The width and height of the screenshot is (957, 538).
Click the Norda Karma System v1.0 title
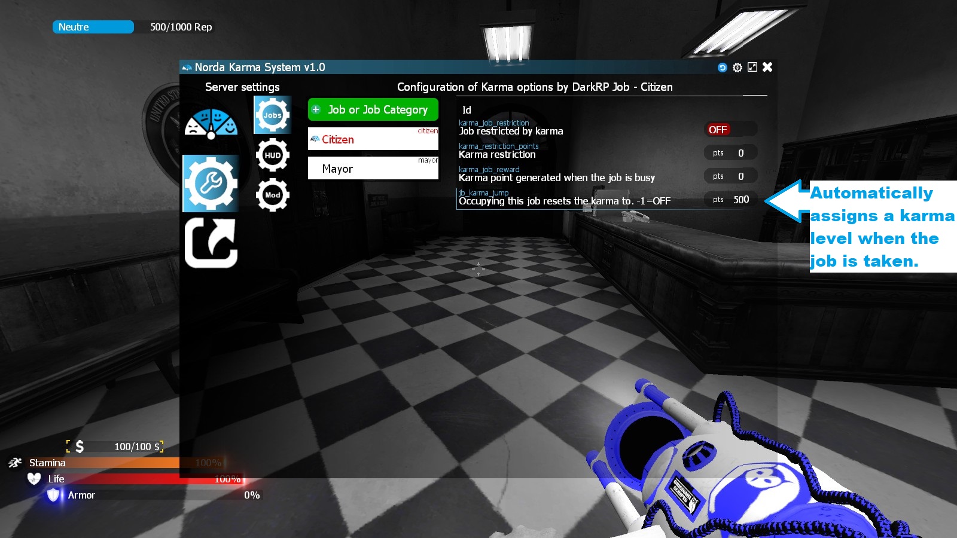260,67
